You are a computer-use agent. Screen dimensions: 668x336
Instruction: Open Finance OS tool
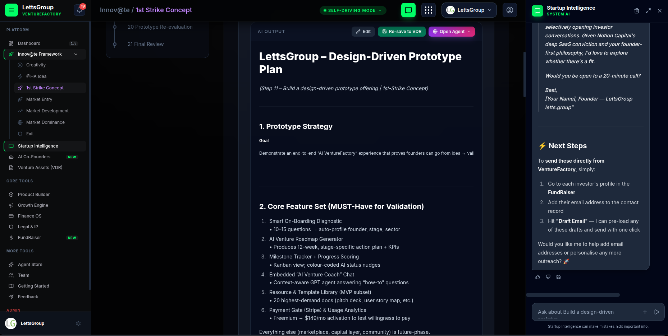tap(45, 216)
